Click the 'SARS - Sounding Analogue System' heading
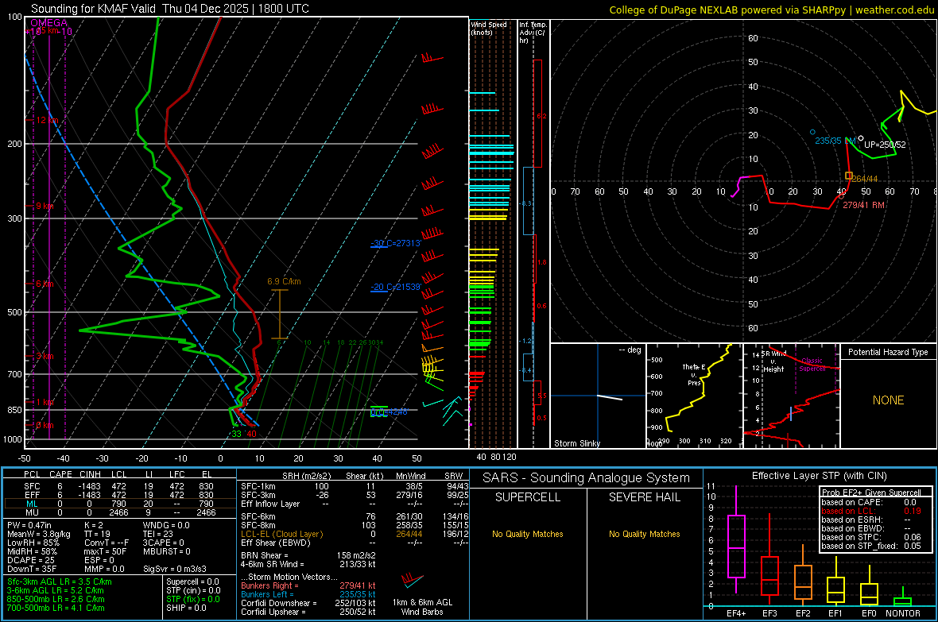Screen dimensions: 938x622 [586, 478]
